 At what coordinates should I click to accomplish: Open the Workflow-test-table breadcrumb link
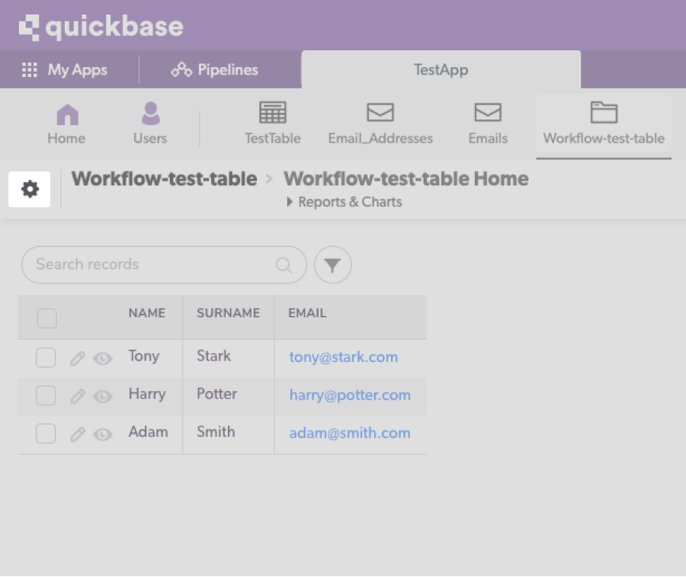pos(163,178)
